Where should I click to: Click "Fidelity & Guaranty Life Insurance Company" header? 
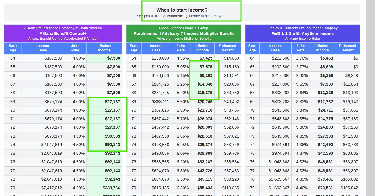[303, 28]
